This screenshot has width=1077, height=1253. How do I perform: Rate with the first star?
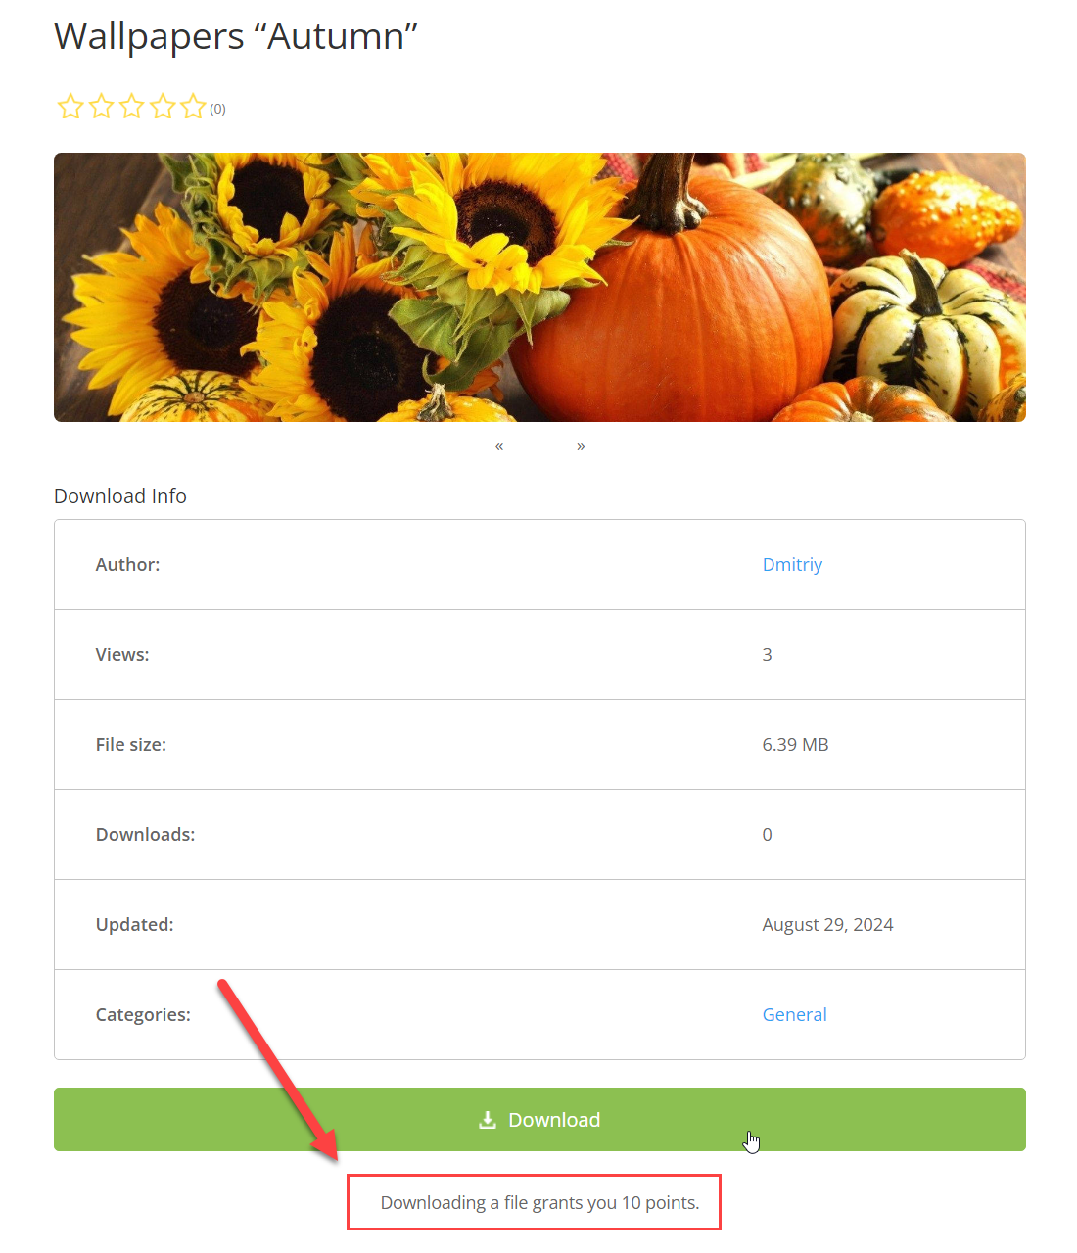point(70,107)
